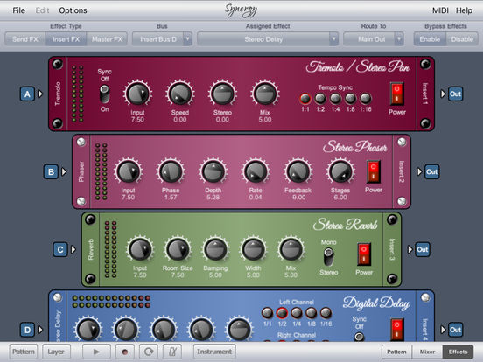
Task: Select Tremolo Tempo Sync 1:4 button
Action: (x=335, y=99)
